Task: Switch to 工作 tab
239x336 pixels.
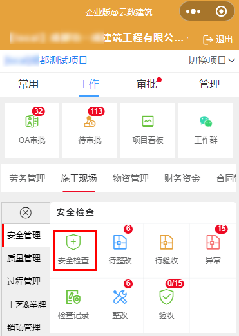Action: [89, 84]
